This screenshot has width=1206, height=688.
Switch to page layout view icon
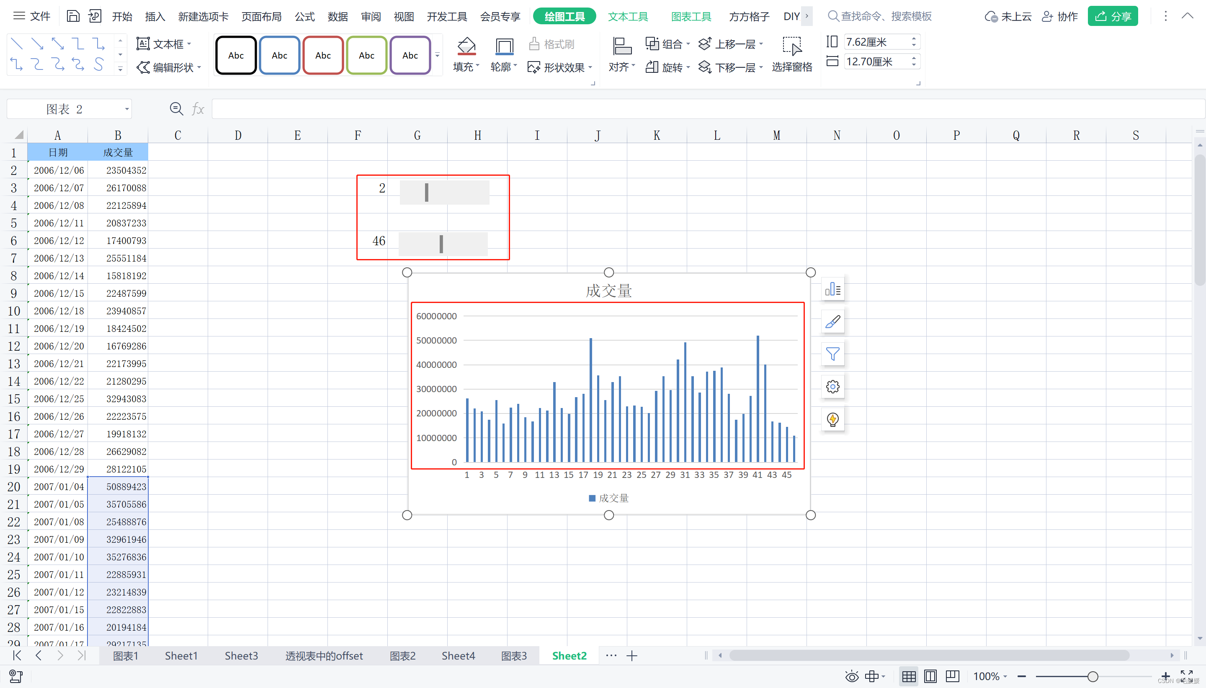[930, 676]
